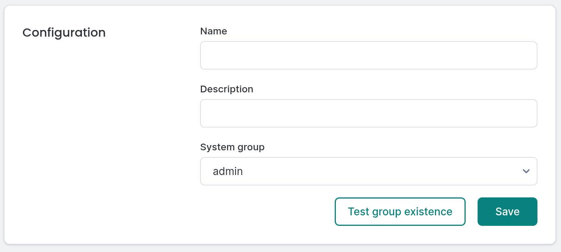
Task: Click the Name field label
Action: (214, 31)
